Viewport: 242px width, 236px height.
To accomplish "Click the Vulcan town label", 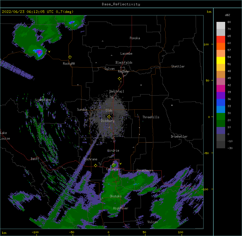I will click(x=152, y=222).
